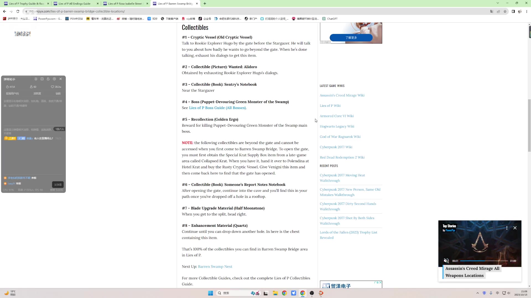Image resolution: width=531 pixels, height=298 pixels.
Task: Open Lies of P Boss Guide link
Action: 217,108
